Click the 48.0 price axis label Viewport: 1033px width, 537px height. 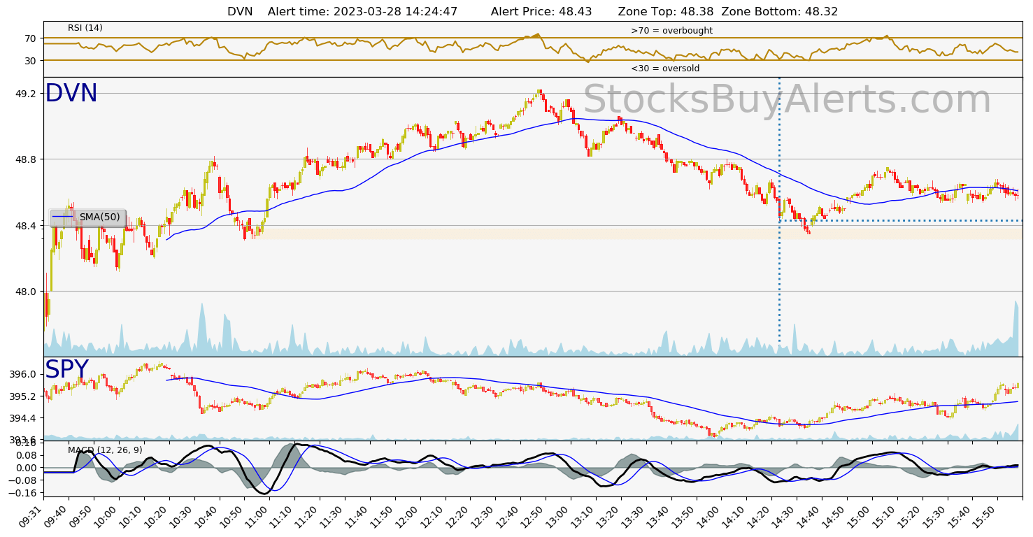click(x=27, y=292)
